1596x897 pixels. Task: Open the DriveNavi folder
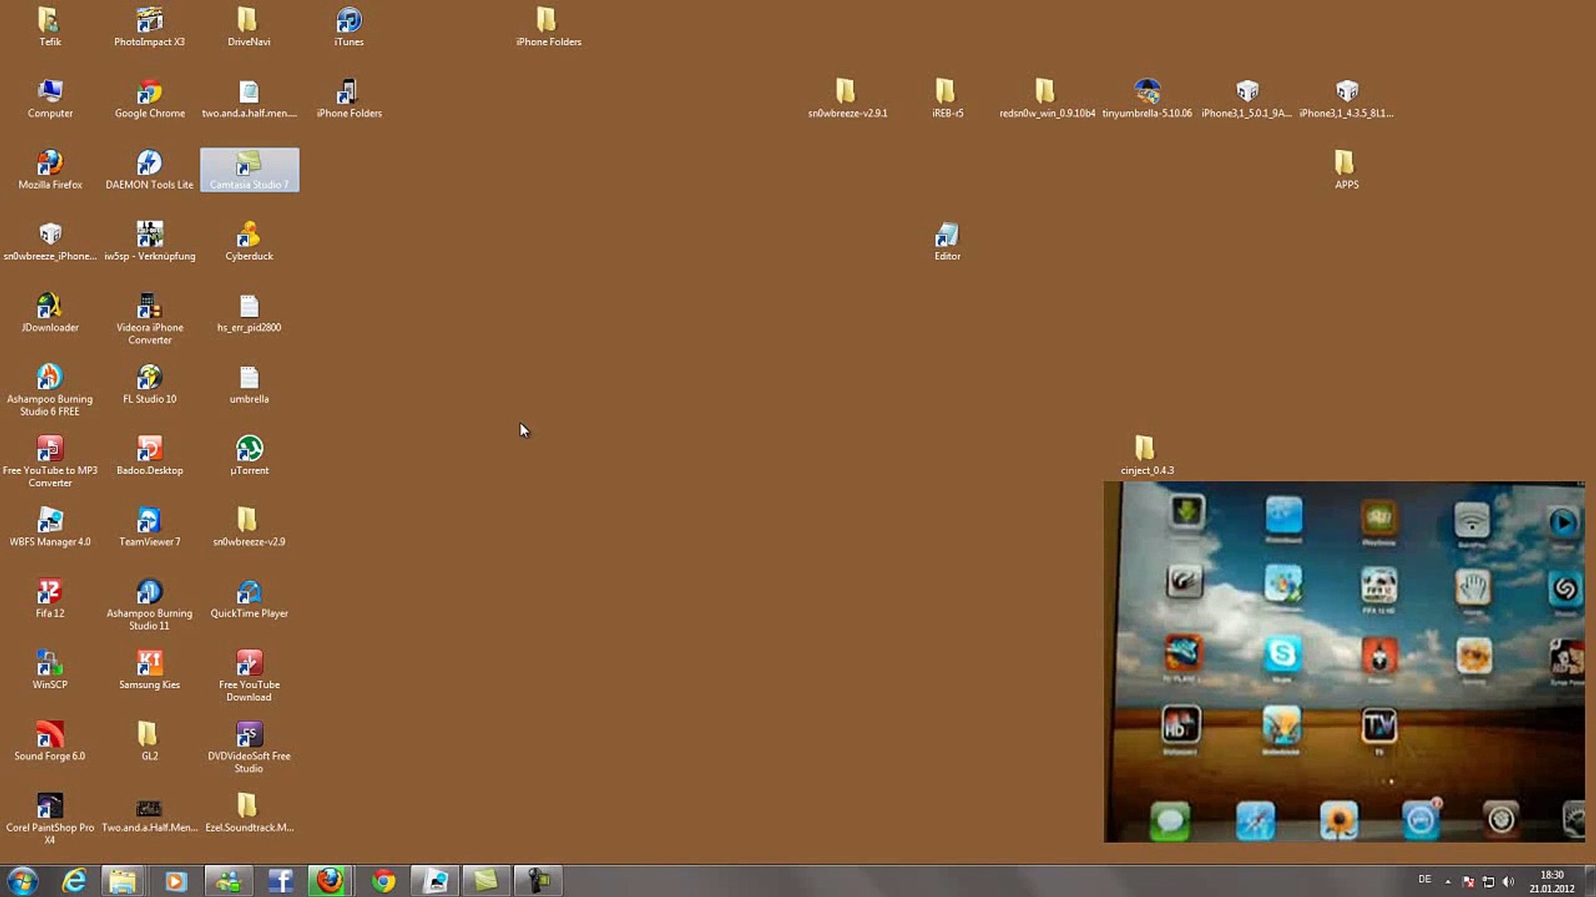pyautogui.click(x=249, y=27)
